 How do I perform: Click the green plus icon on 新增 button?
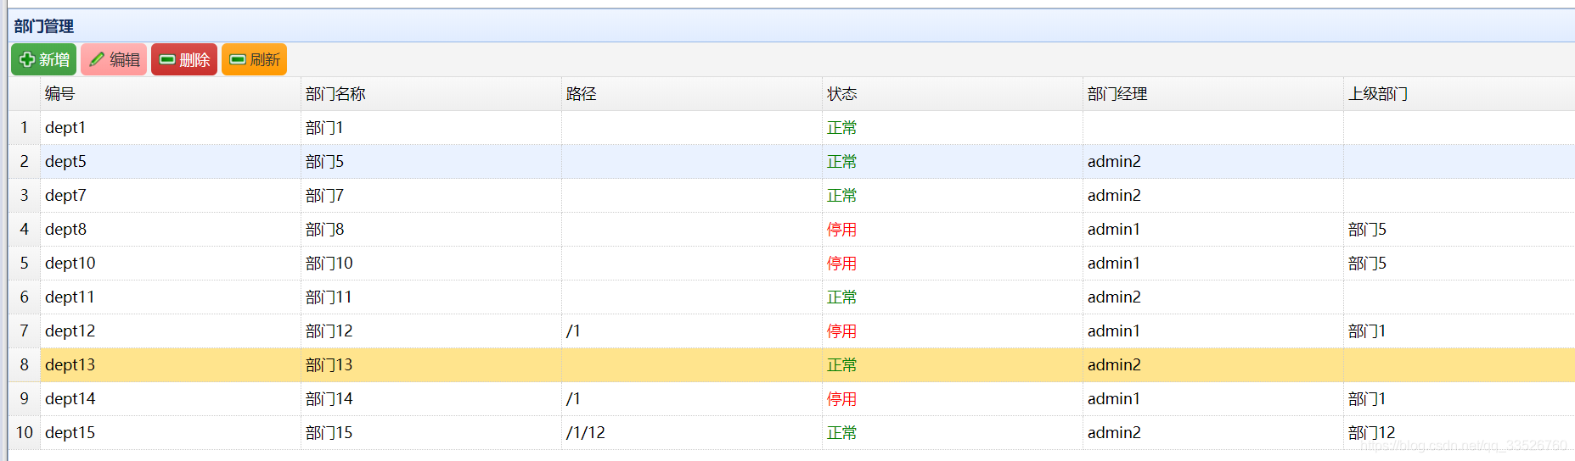[x=27, y=59]
